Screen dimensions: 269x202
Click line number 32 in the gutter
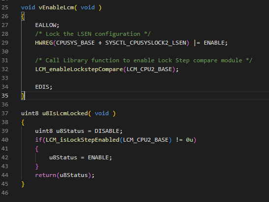pyautogui.click(x=5, y=69)
